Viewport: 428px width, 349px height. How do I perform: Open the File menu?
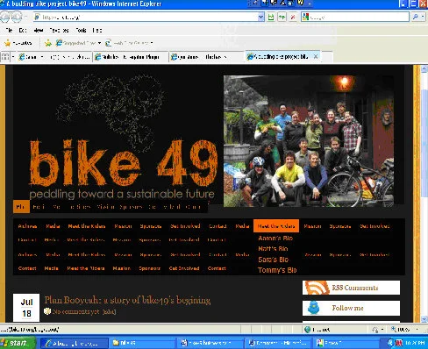tap(9, 30)
